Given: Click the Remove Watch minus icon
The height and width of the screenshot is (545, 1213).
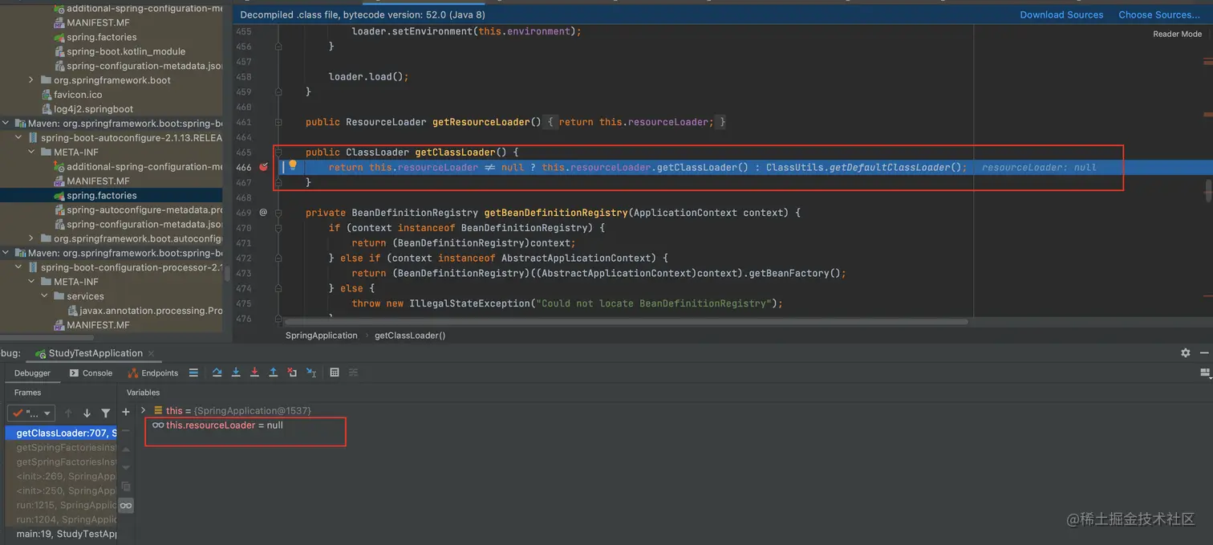Looking at the screenshot, I should 126,431.
